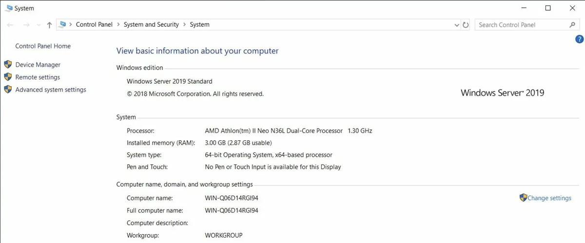Click the shield icon beside Device Manager
Screen dimensions: 585x243
pos(7,64)
